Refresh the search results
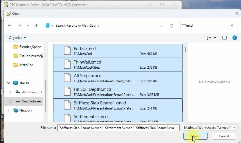241x143 pixels. point(171,26)
